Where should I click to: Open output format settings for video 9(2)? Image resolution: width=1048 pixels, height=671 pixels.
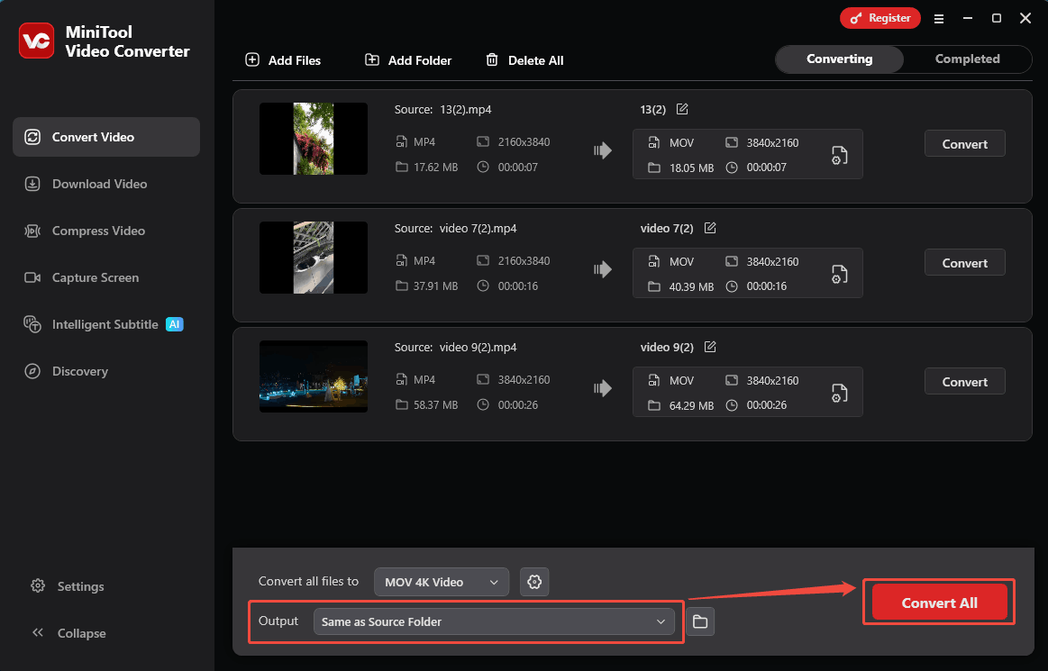click(839, 393)
